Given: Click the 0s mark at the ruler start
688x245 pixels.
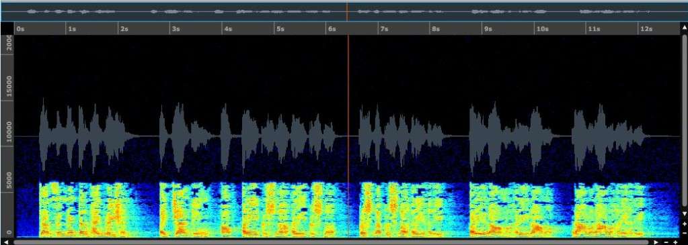Looking at the screenshot, I should tap(20, 29).
